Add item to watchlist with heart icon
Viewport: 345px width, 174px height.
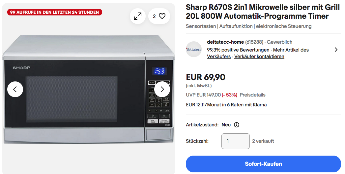(159, 16)
